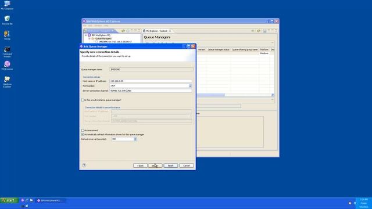The image size is (372, 209).
Task: Collapse the Queue Managers tree node
Action: [x=90, y=38]
